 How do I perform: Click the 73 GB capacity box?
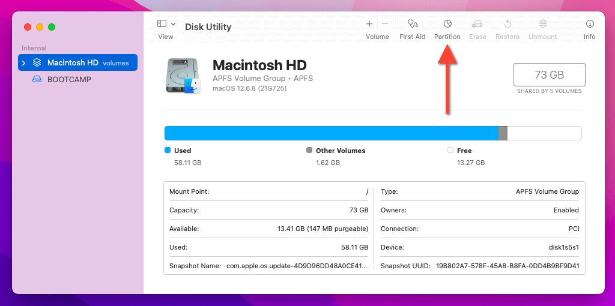pyautogui.click(x=549, y=74)
